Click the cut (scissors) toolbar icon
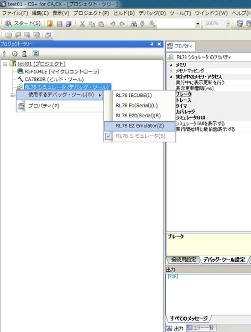251x332 pixels. pos(82,24)
